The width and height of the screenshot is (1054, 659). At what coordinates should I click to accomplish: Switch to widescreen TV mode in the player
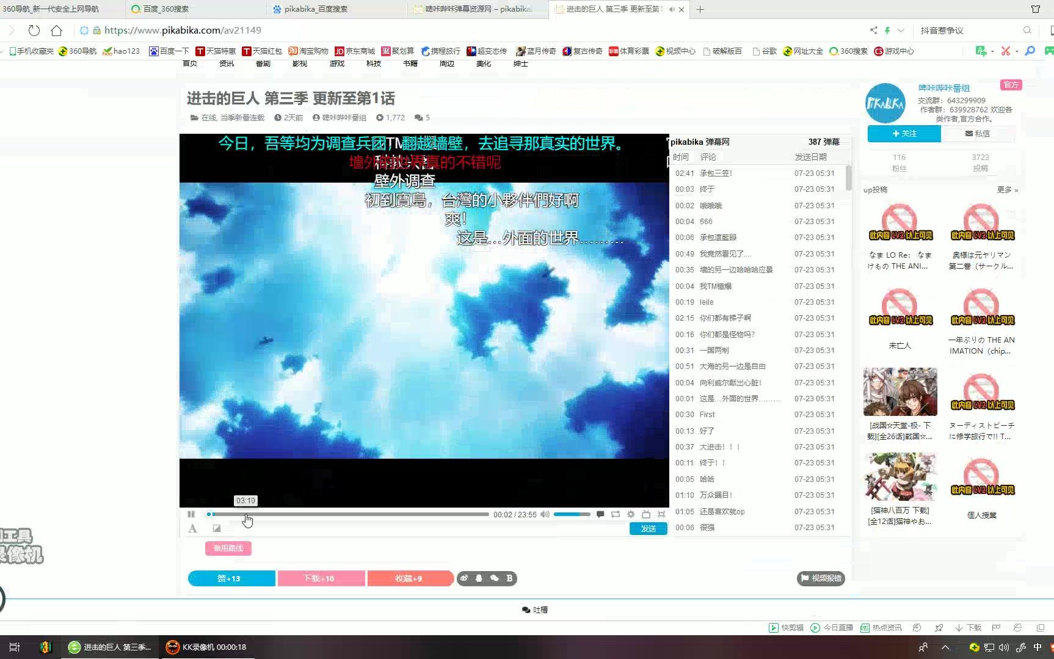pyautogui.click(x=646, y=514)
